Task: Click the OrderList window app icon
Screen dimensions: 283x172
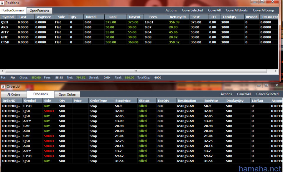Action: [x=3, y=87]
